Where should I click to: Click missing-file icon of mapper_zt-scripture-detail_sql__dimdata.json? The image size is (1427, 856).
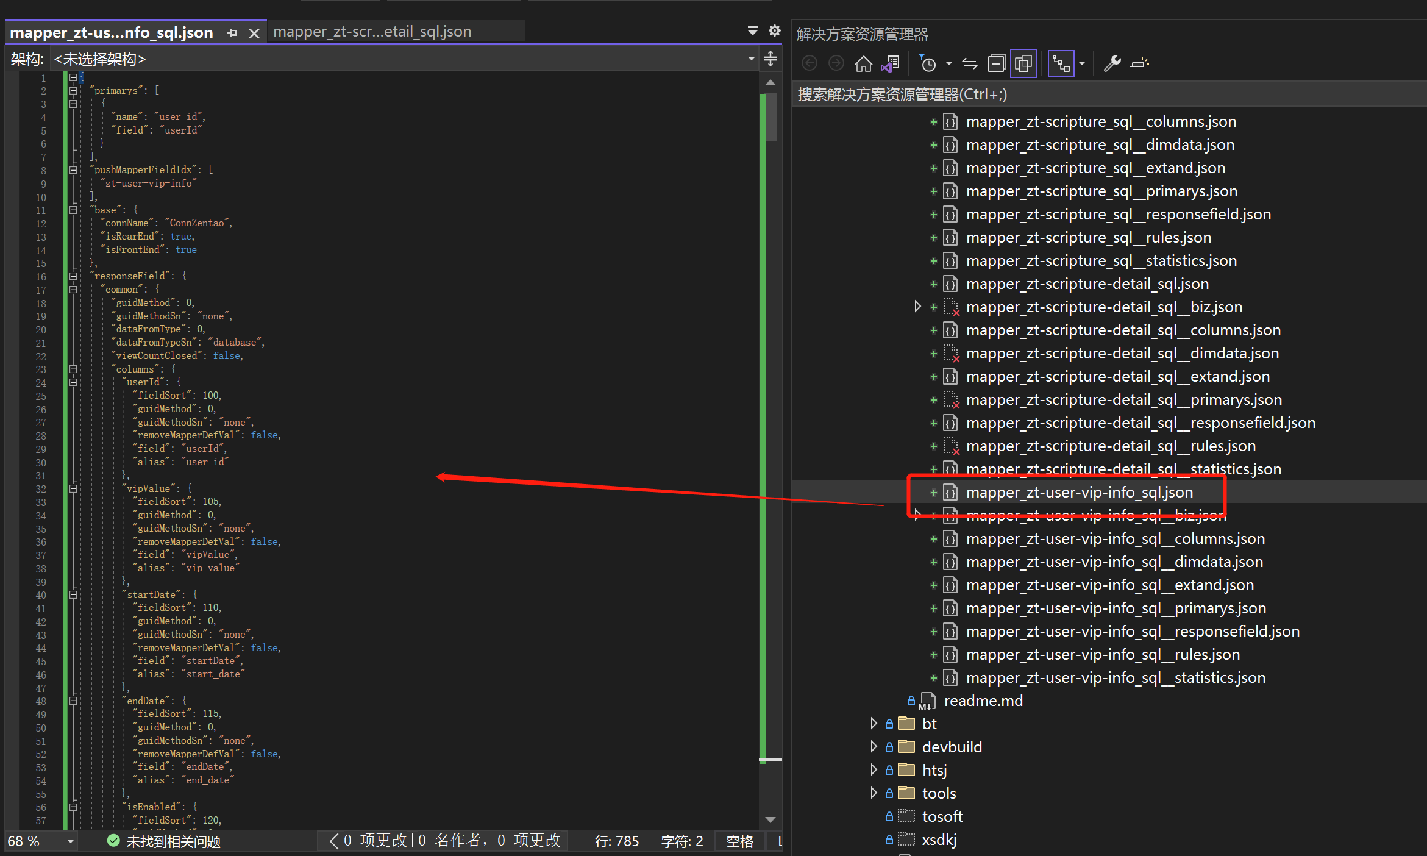951,354
